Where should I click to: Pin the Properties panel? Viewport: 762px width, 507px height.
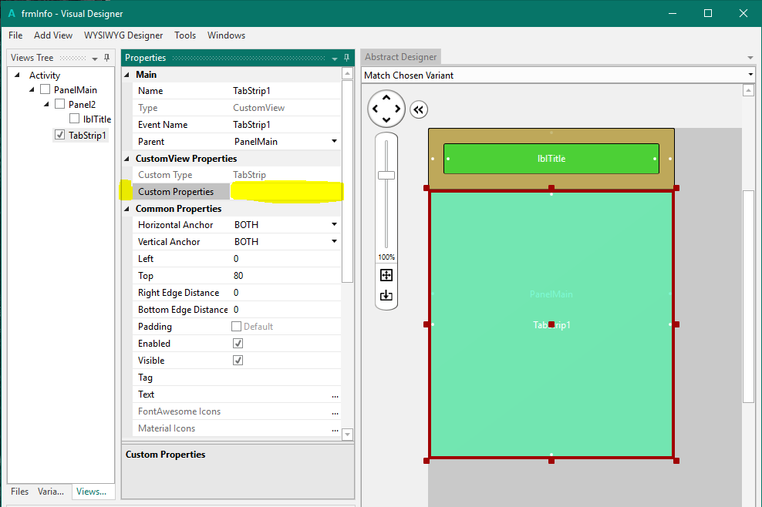[346, 58]
